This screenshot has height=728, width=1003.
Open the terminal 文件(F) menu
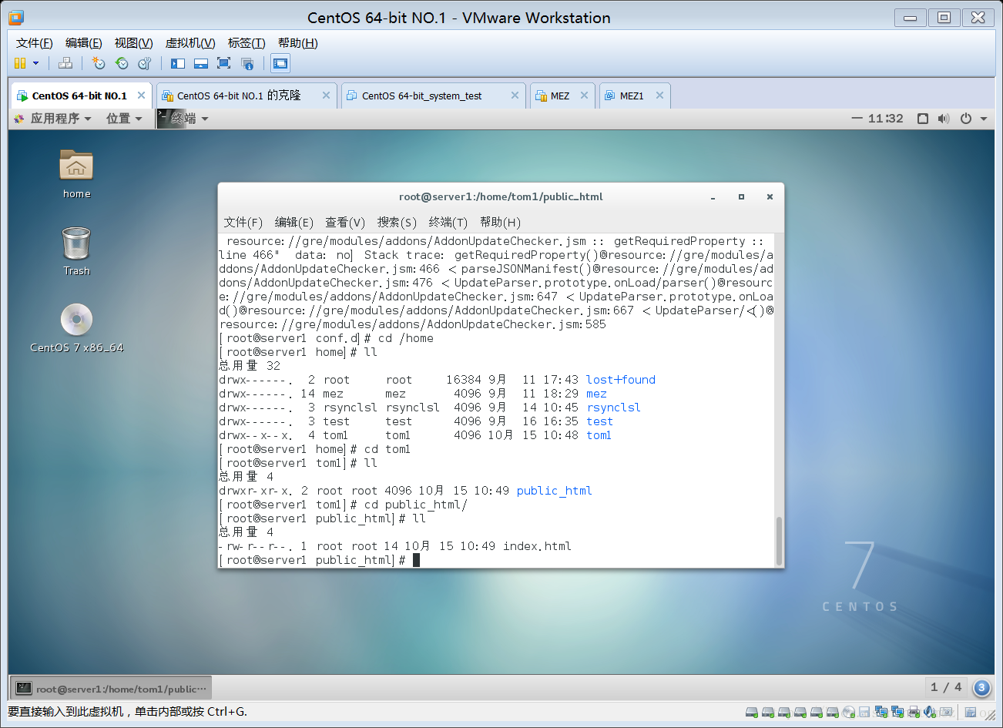click(243, 223)
